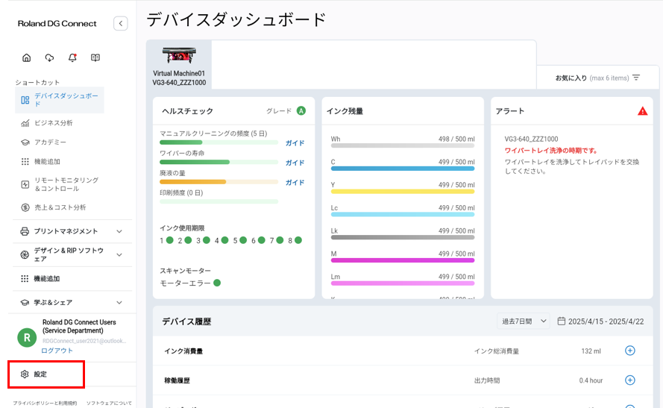Click the リモートモニタリング＆コントロール icon
This screenshot has width=663, height=408.
tap(25, 184)
